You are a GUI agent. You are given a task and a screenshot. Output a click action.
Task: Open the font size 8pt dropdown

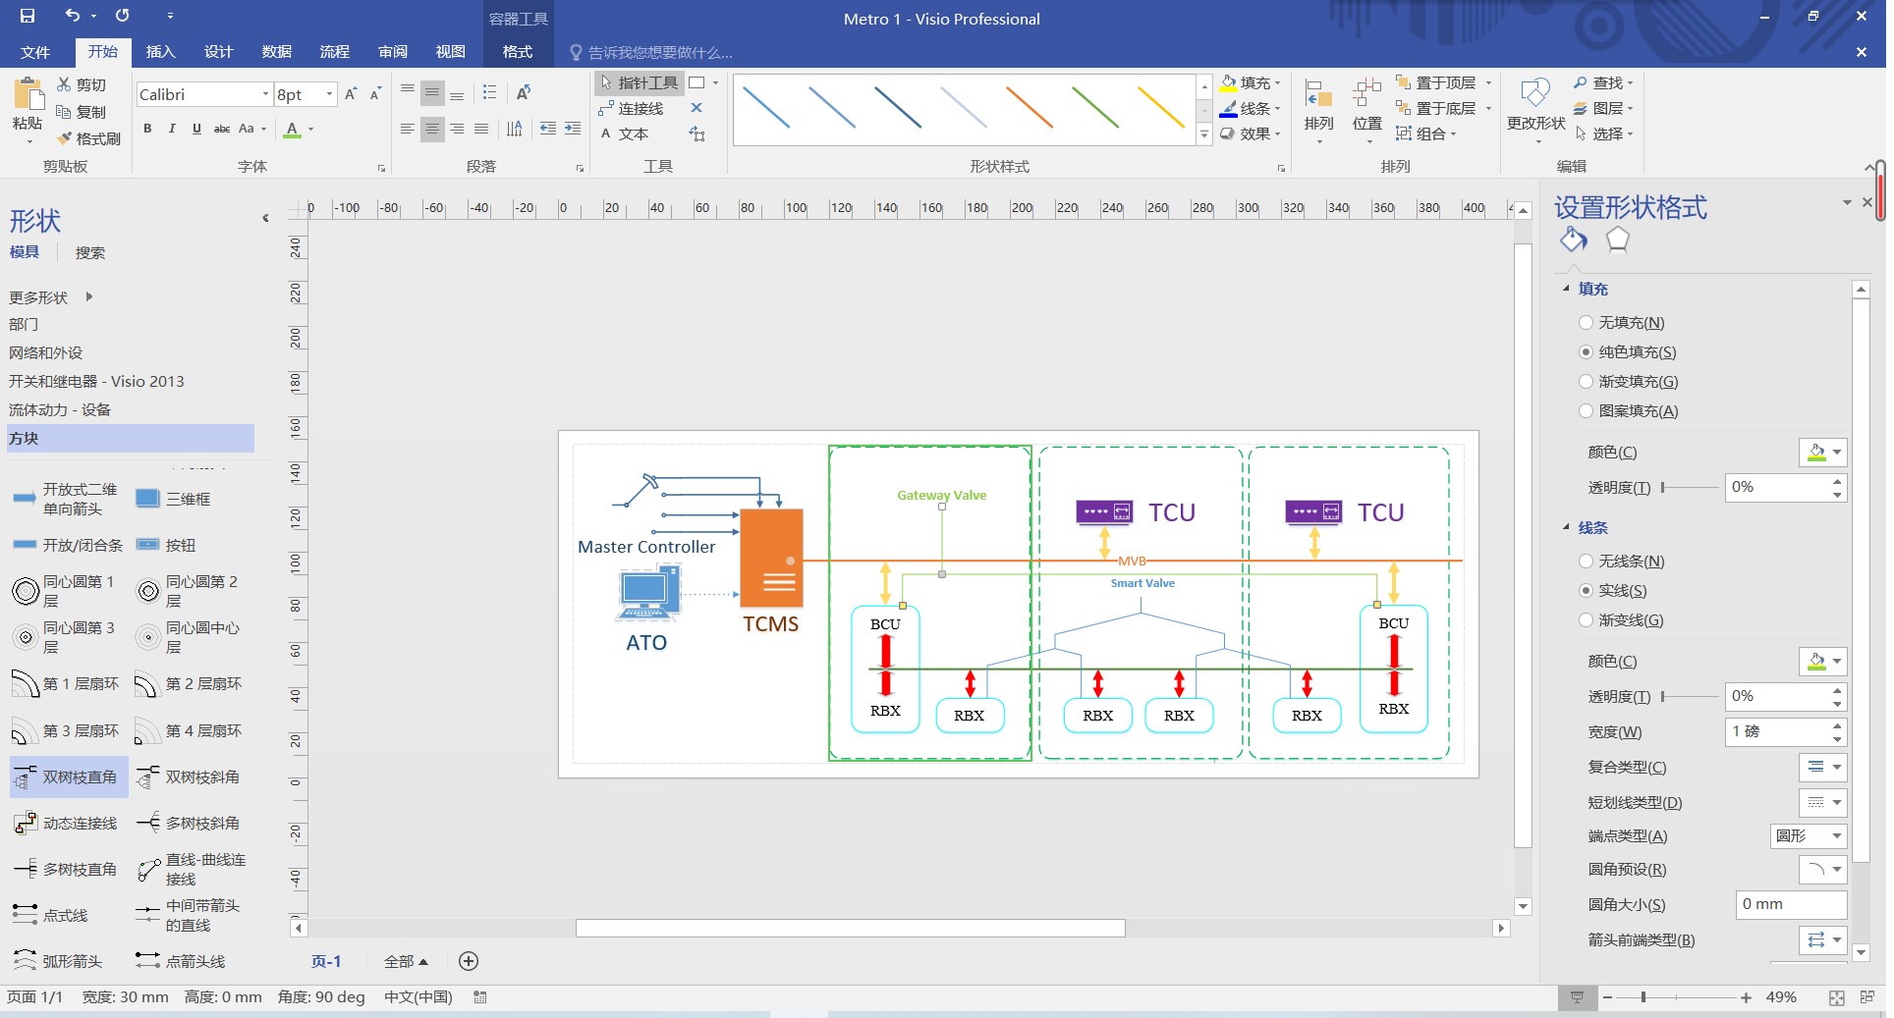(x=329, y=94)
